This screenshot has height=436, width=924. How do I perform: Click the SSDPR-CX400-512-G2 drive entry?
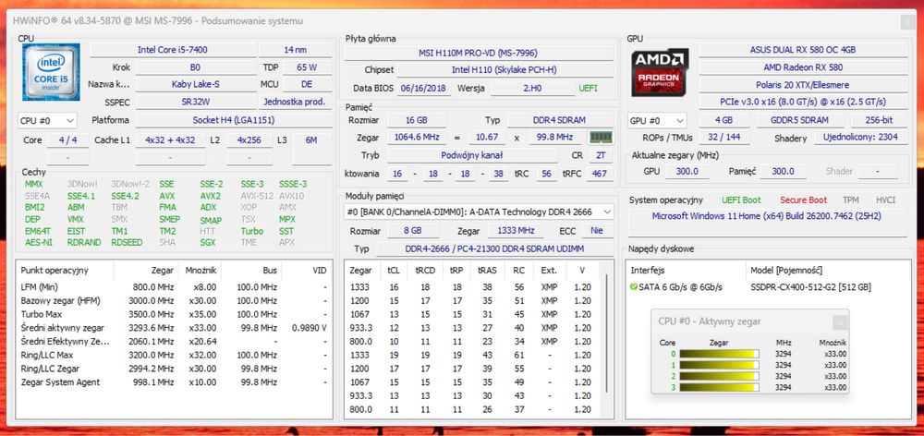[811, 287]
